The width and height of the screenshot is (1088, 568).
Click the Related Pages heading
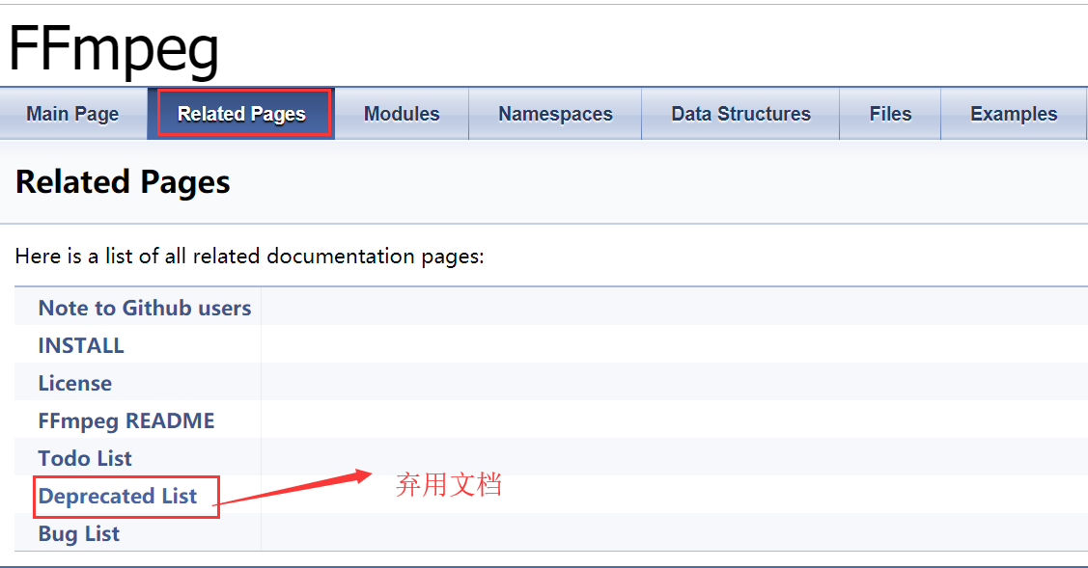(123, 182)
